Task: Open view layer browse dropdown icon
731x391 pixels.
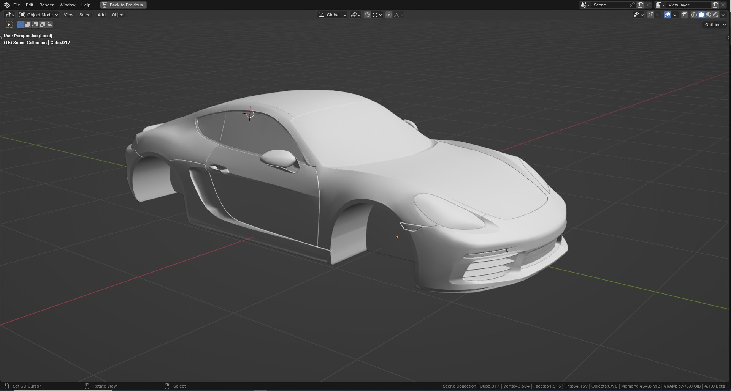Action: tap(660, 5)
